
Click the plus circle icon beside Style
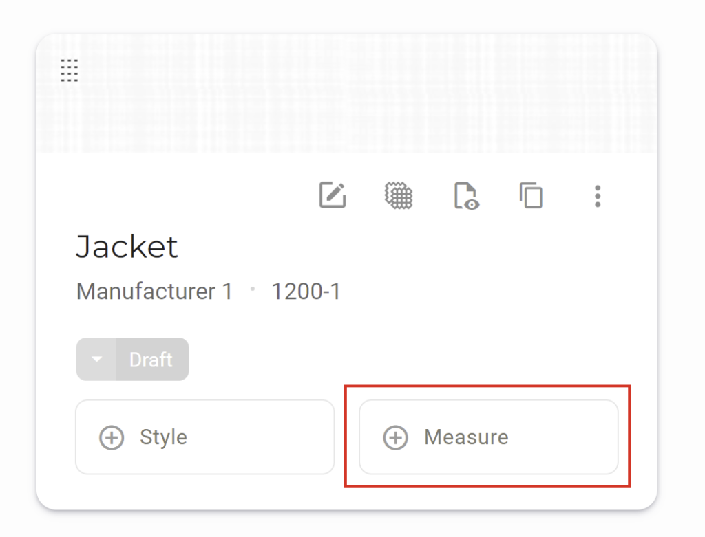click(x=112, y=437)
